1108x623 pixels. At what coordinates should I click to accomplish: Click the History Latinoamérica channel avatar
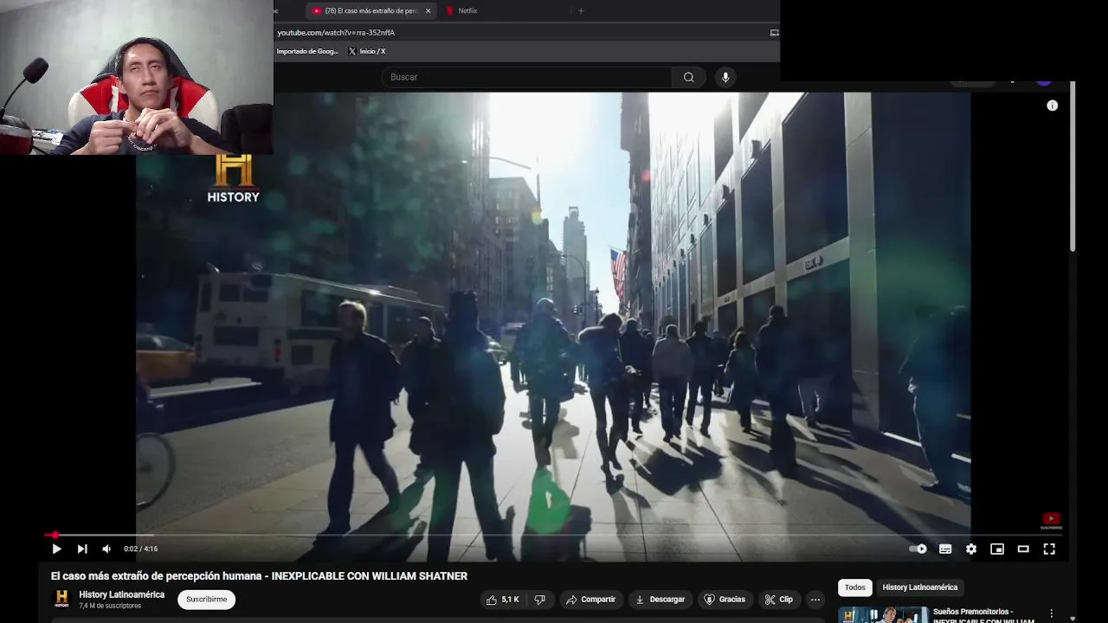tap(61, 599)
